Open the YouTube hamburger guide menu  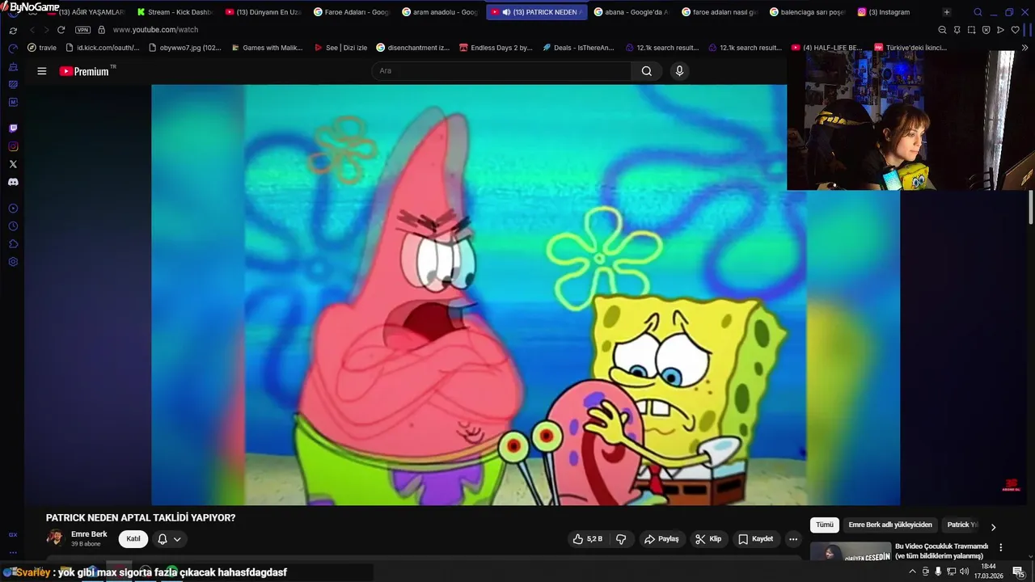[x=42, y=71]
